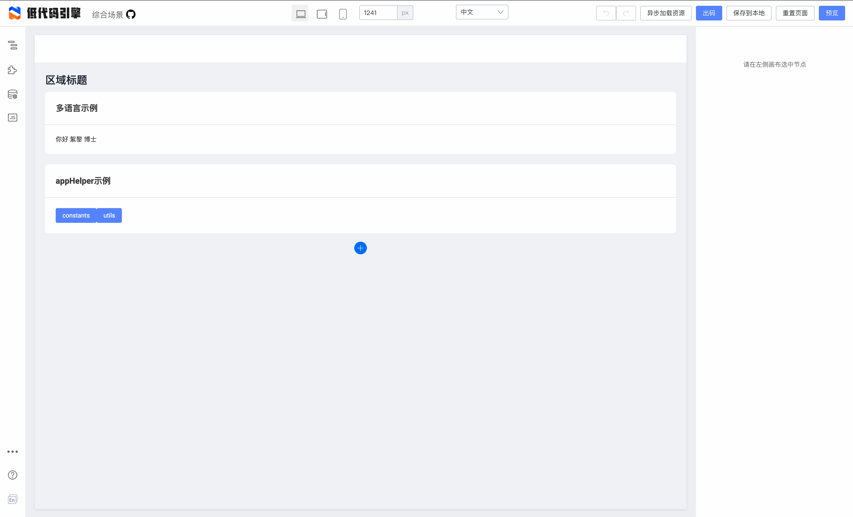Open the component library puzzle icon

(12, 70)
